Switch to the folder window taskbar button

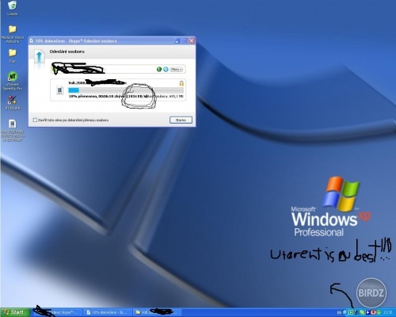(x=158, y=312)
